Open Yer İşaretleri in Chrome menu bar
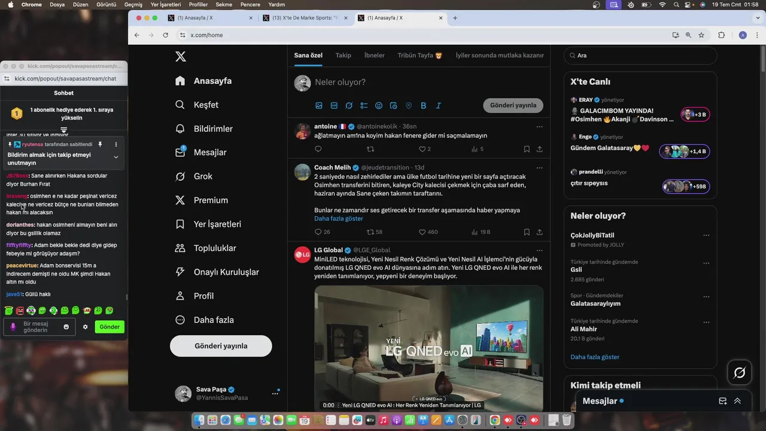 166,5
